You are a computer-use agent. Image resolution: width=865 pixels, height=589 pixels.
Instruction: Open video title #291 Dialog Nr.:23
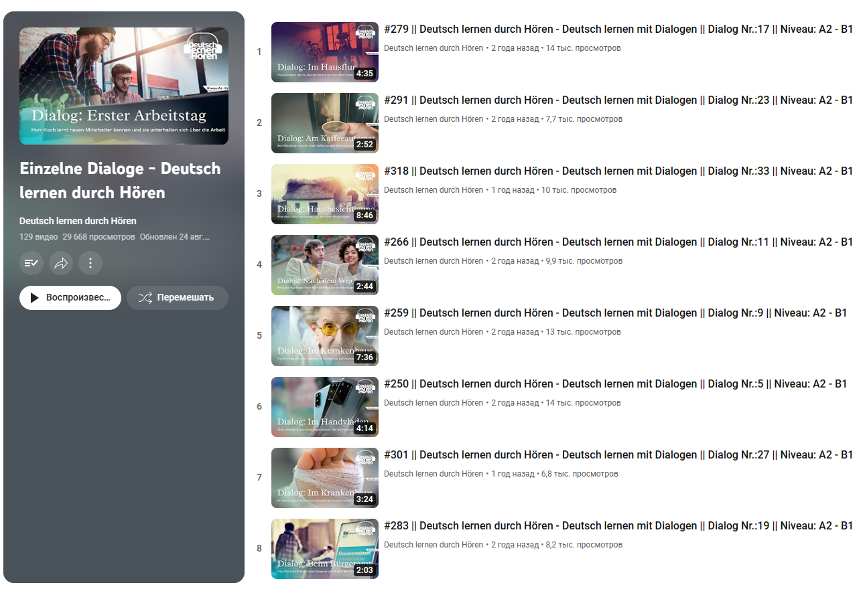(x=618, y=100)
